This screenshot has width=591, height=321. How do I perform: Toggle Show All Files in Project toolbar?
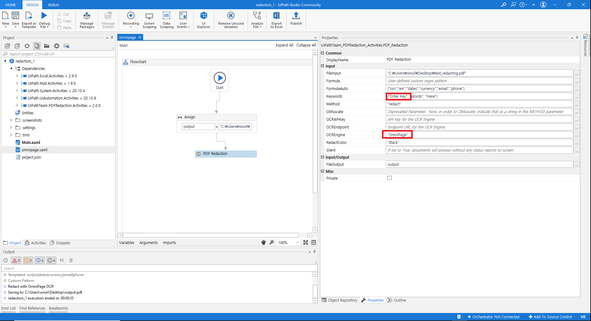tap(37, 46)
